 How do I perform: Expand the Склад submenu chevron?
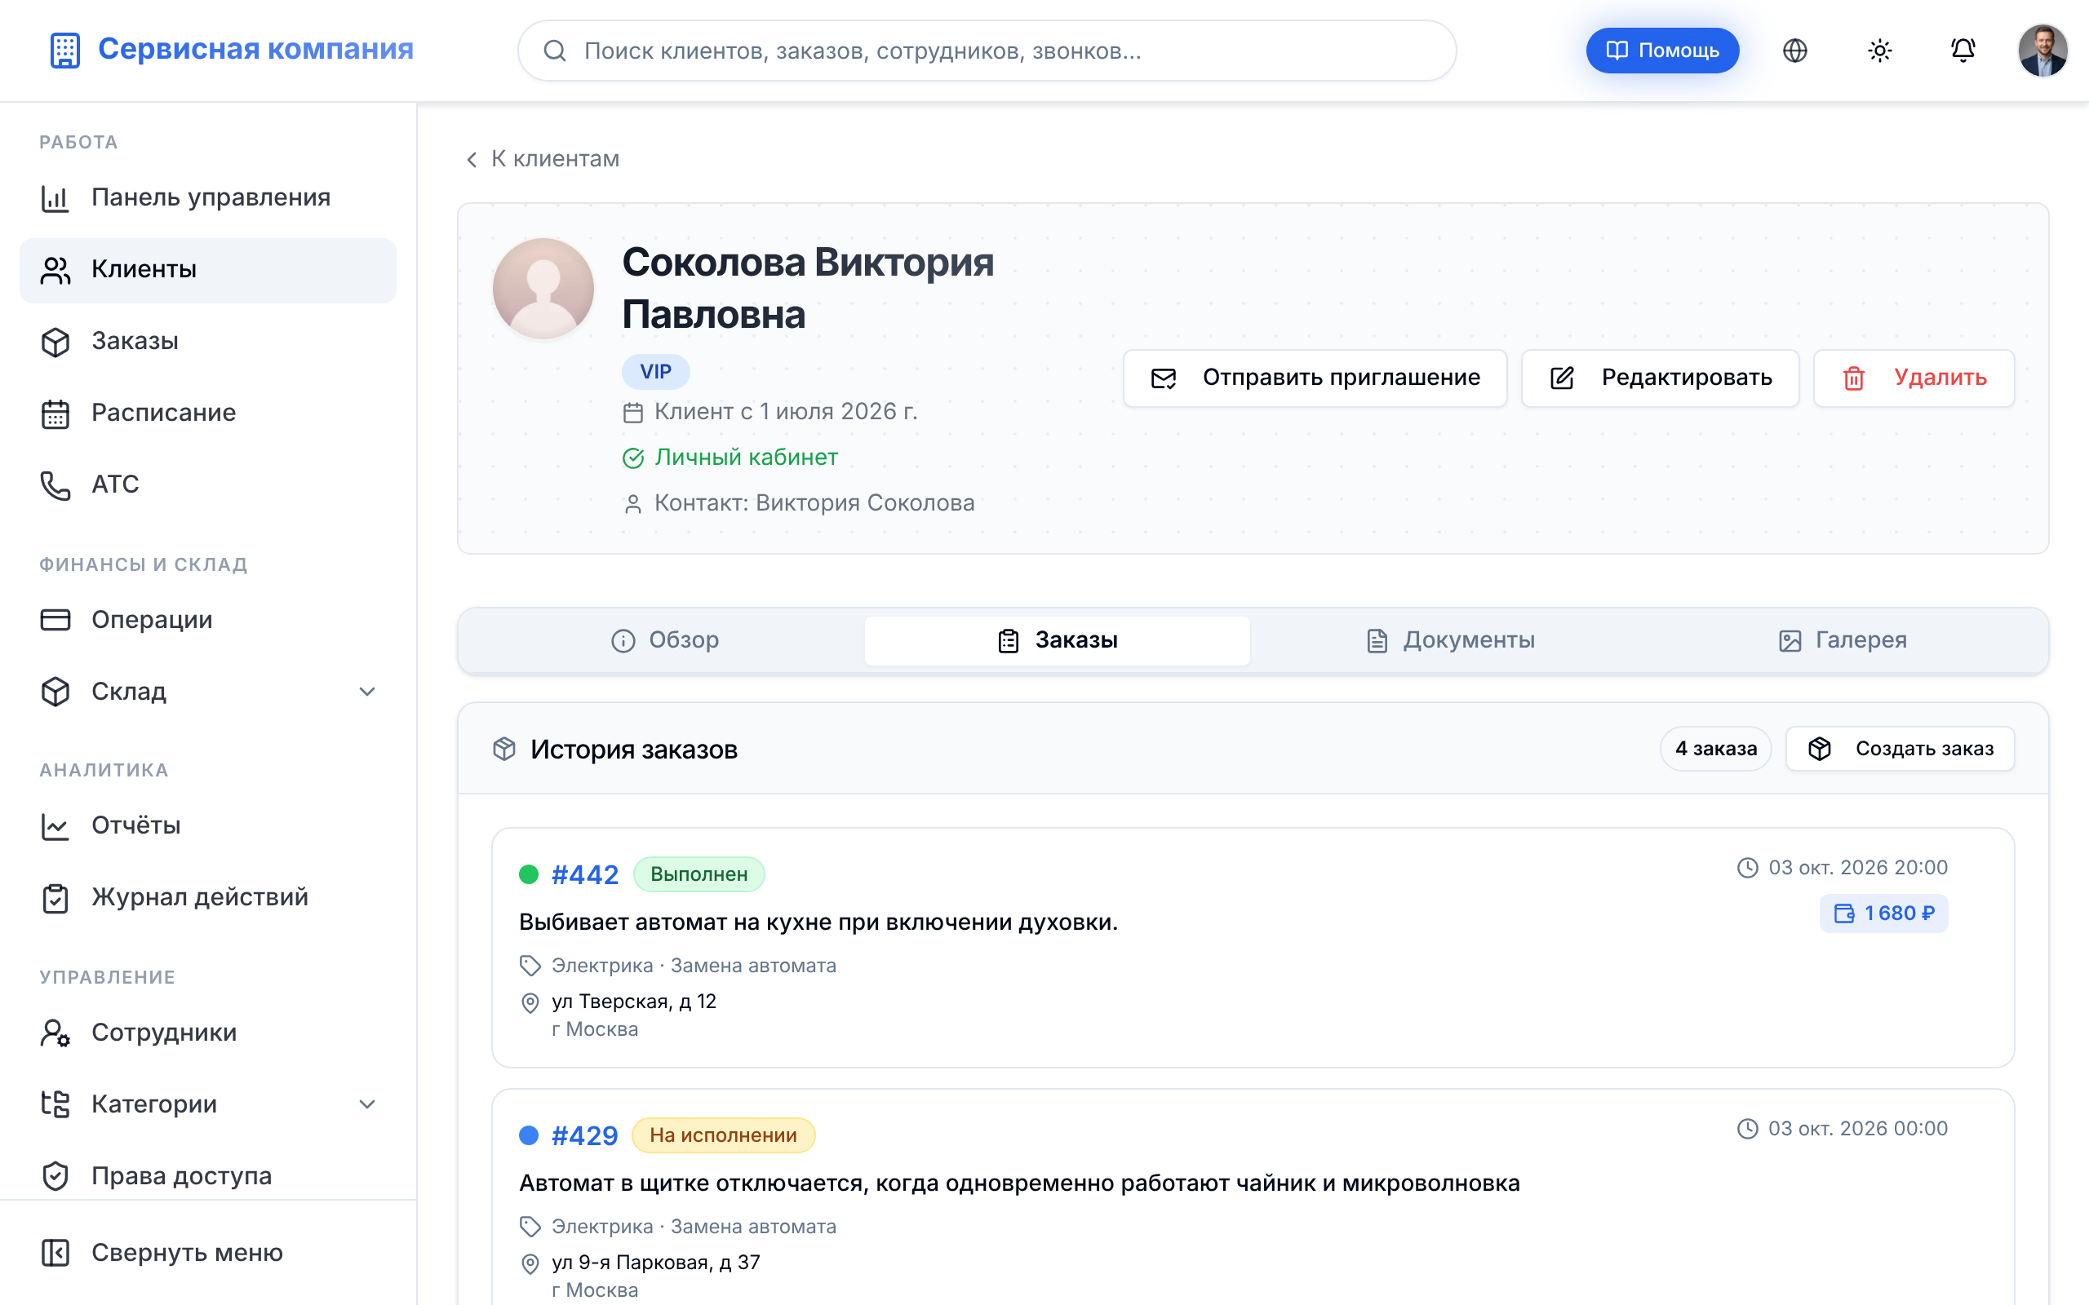point(367,692)
